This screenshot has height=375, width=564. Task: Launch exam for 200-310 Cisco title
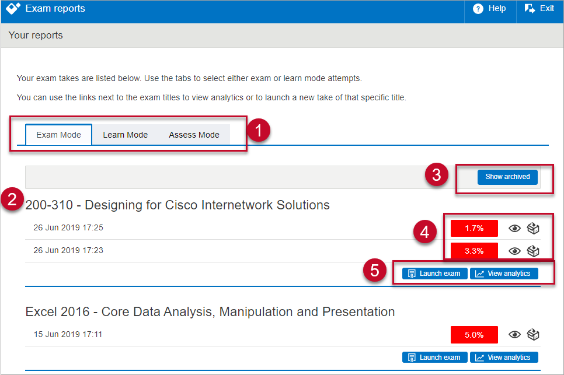[x=434, y=274]
